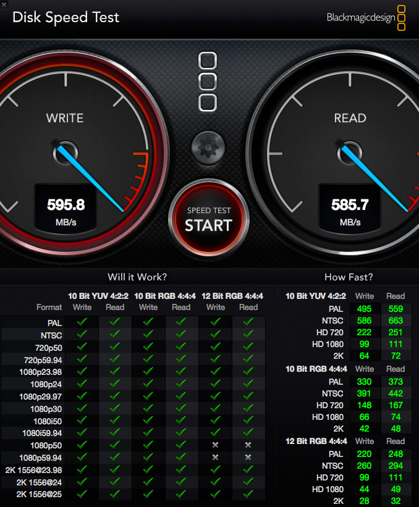
Task: Click 10 Bit RGB HD 1080 read value 74
Action: coord(396,417)
